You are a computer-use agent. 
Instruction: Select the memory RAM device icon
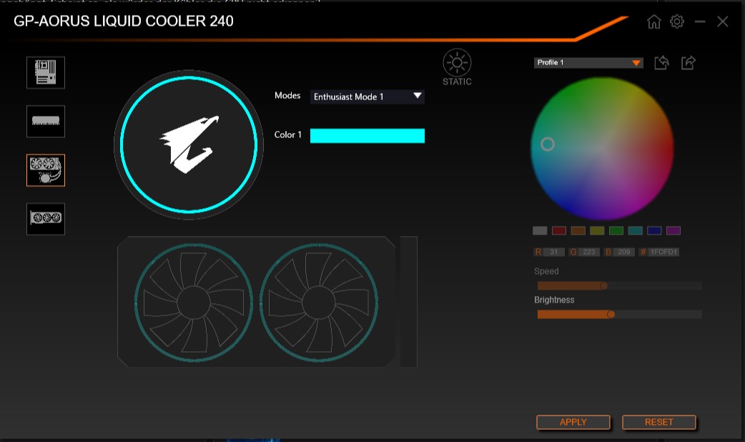(46, 121)
